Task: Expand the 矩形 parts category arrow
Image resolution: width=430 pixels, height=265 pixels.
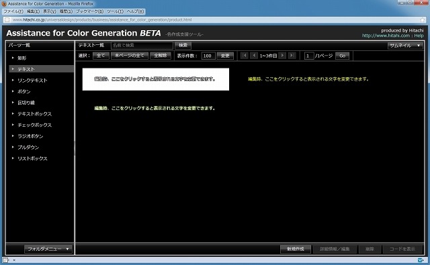Action: pyautogui.click(x=13, y=58)
